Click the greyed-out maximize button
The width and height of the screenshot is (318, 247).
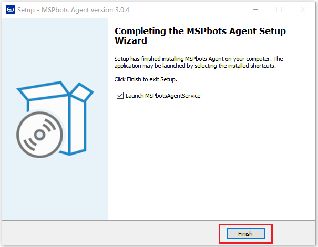click(x=279, y=9)
